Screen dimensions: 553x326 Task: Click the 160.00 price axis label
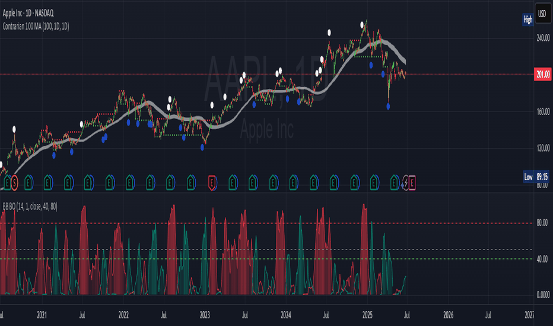coord(543,111)
